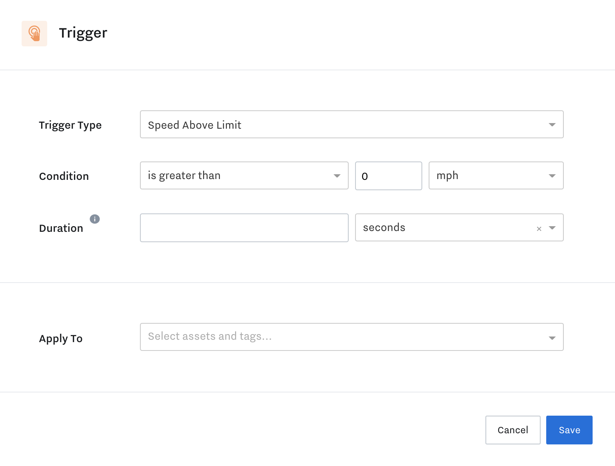The height and width of the screenshot is (466, 615).
Task: Click the Trigger Type dropdown arrow icon
Action: (552, 124)
